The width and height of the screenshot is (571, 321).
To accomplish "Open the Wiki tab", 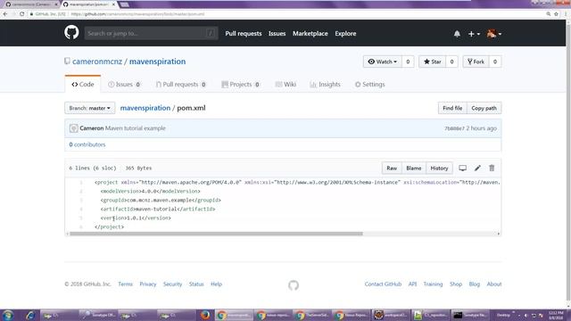I will click(285, 84).
